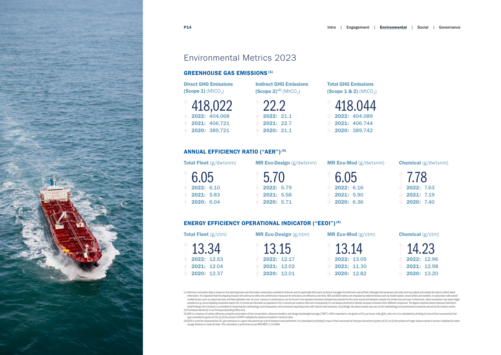Click the MR Eco-Mod EEOI value 13.14

(x=349, y=249)
